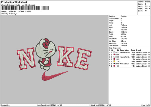This screenshot has height=107, width=151.
Task: Click the Colors count "5"
Action: click(x=145, y=4)
